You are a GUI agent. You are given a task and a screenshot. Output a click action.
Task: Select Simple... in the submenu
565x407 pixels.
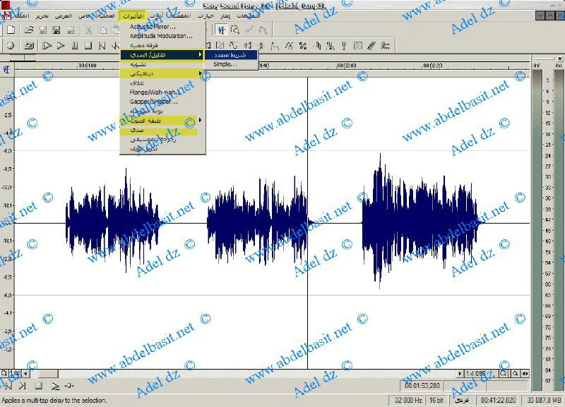(x=231, y=64)
